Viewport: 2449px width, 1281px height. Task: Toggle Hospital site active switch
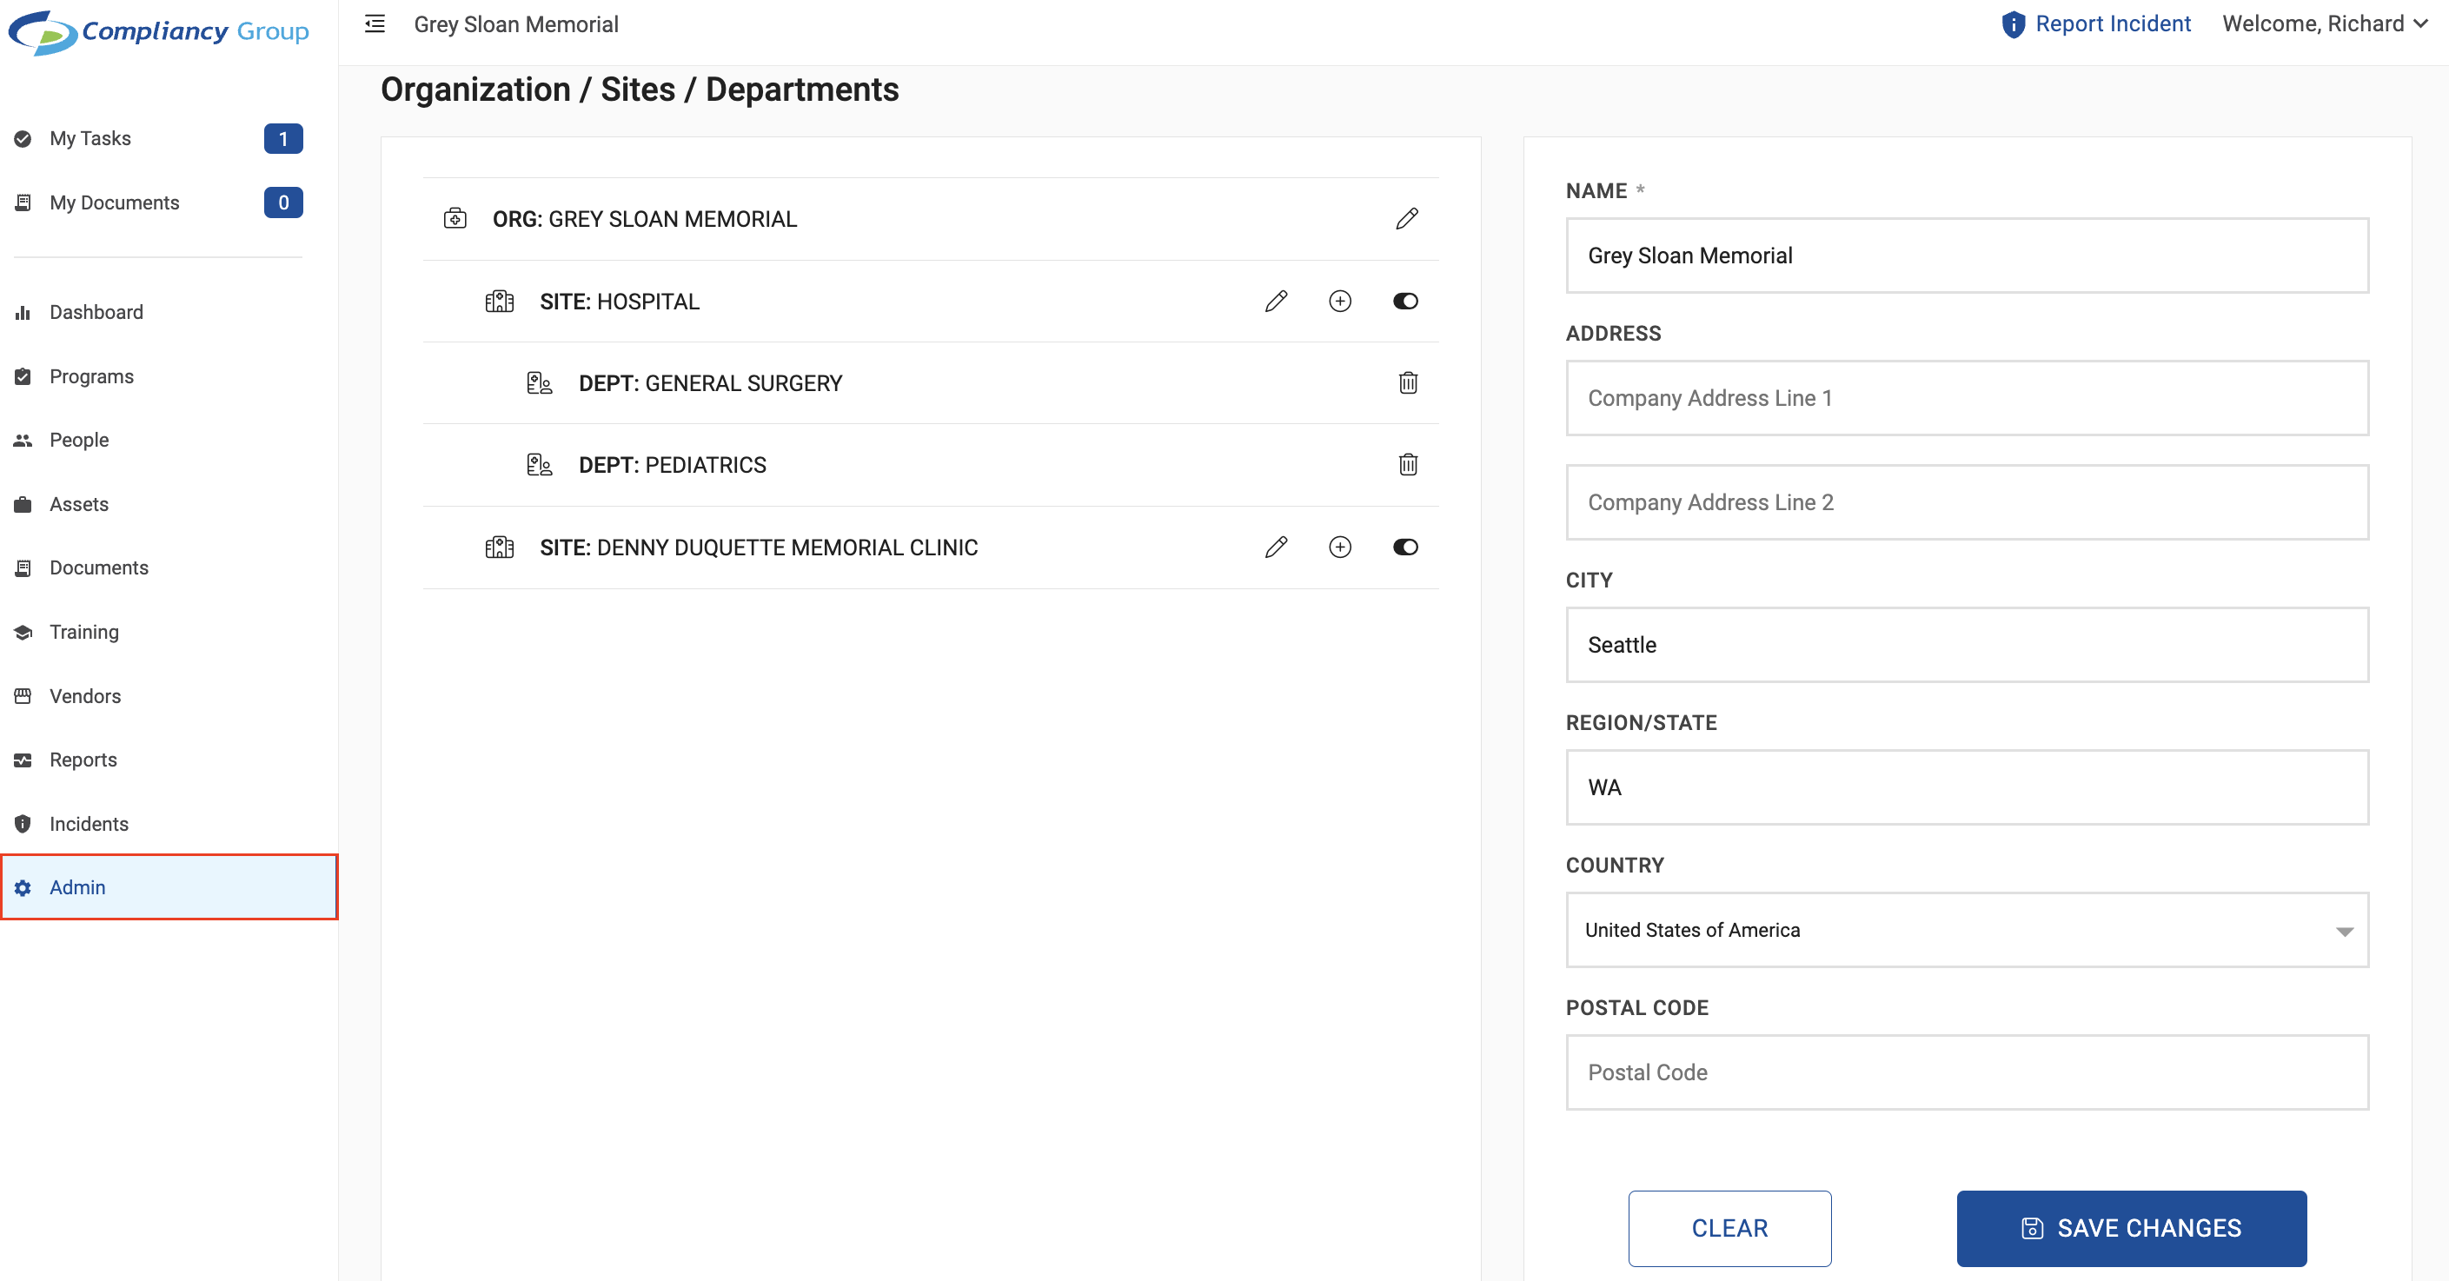[1404, 302]
